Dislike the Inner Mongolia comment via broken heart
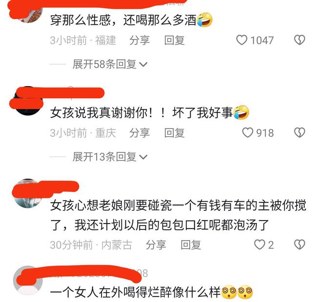Screen dimensions: 322x302 point(300,245)
